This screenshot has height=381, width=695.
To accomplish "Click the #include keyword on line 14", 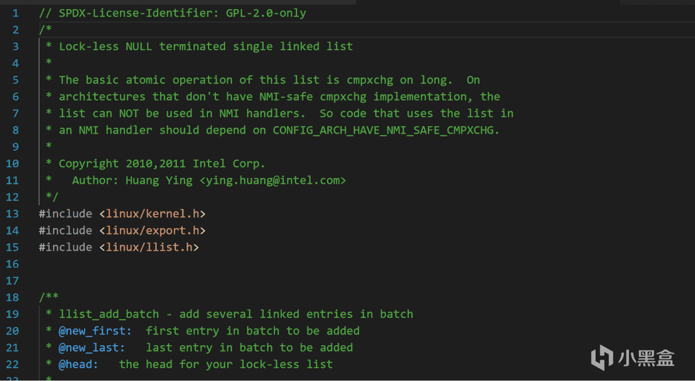I will coord(65,230).
